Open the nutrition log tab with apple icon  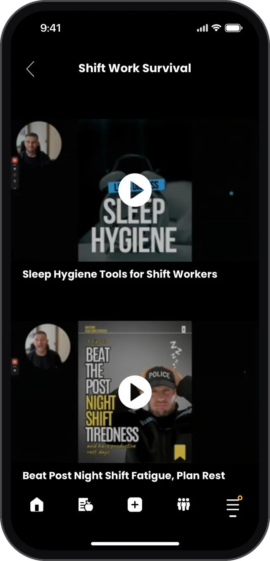click(86, 504)
